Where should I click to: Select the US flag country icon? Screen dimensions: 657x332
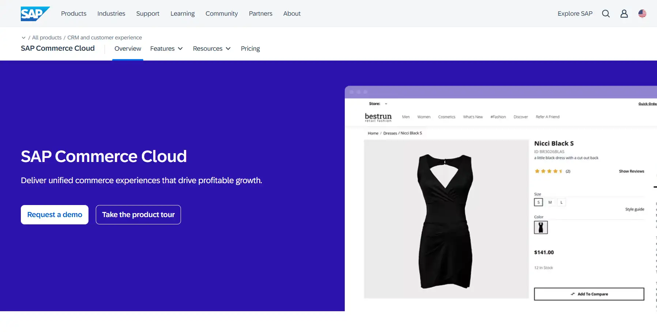coord(642,13)
